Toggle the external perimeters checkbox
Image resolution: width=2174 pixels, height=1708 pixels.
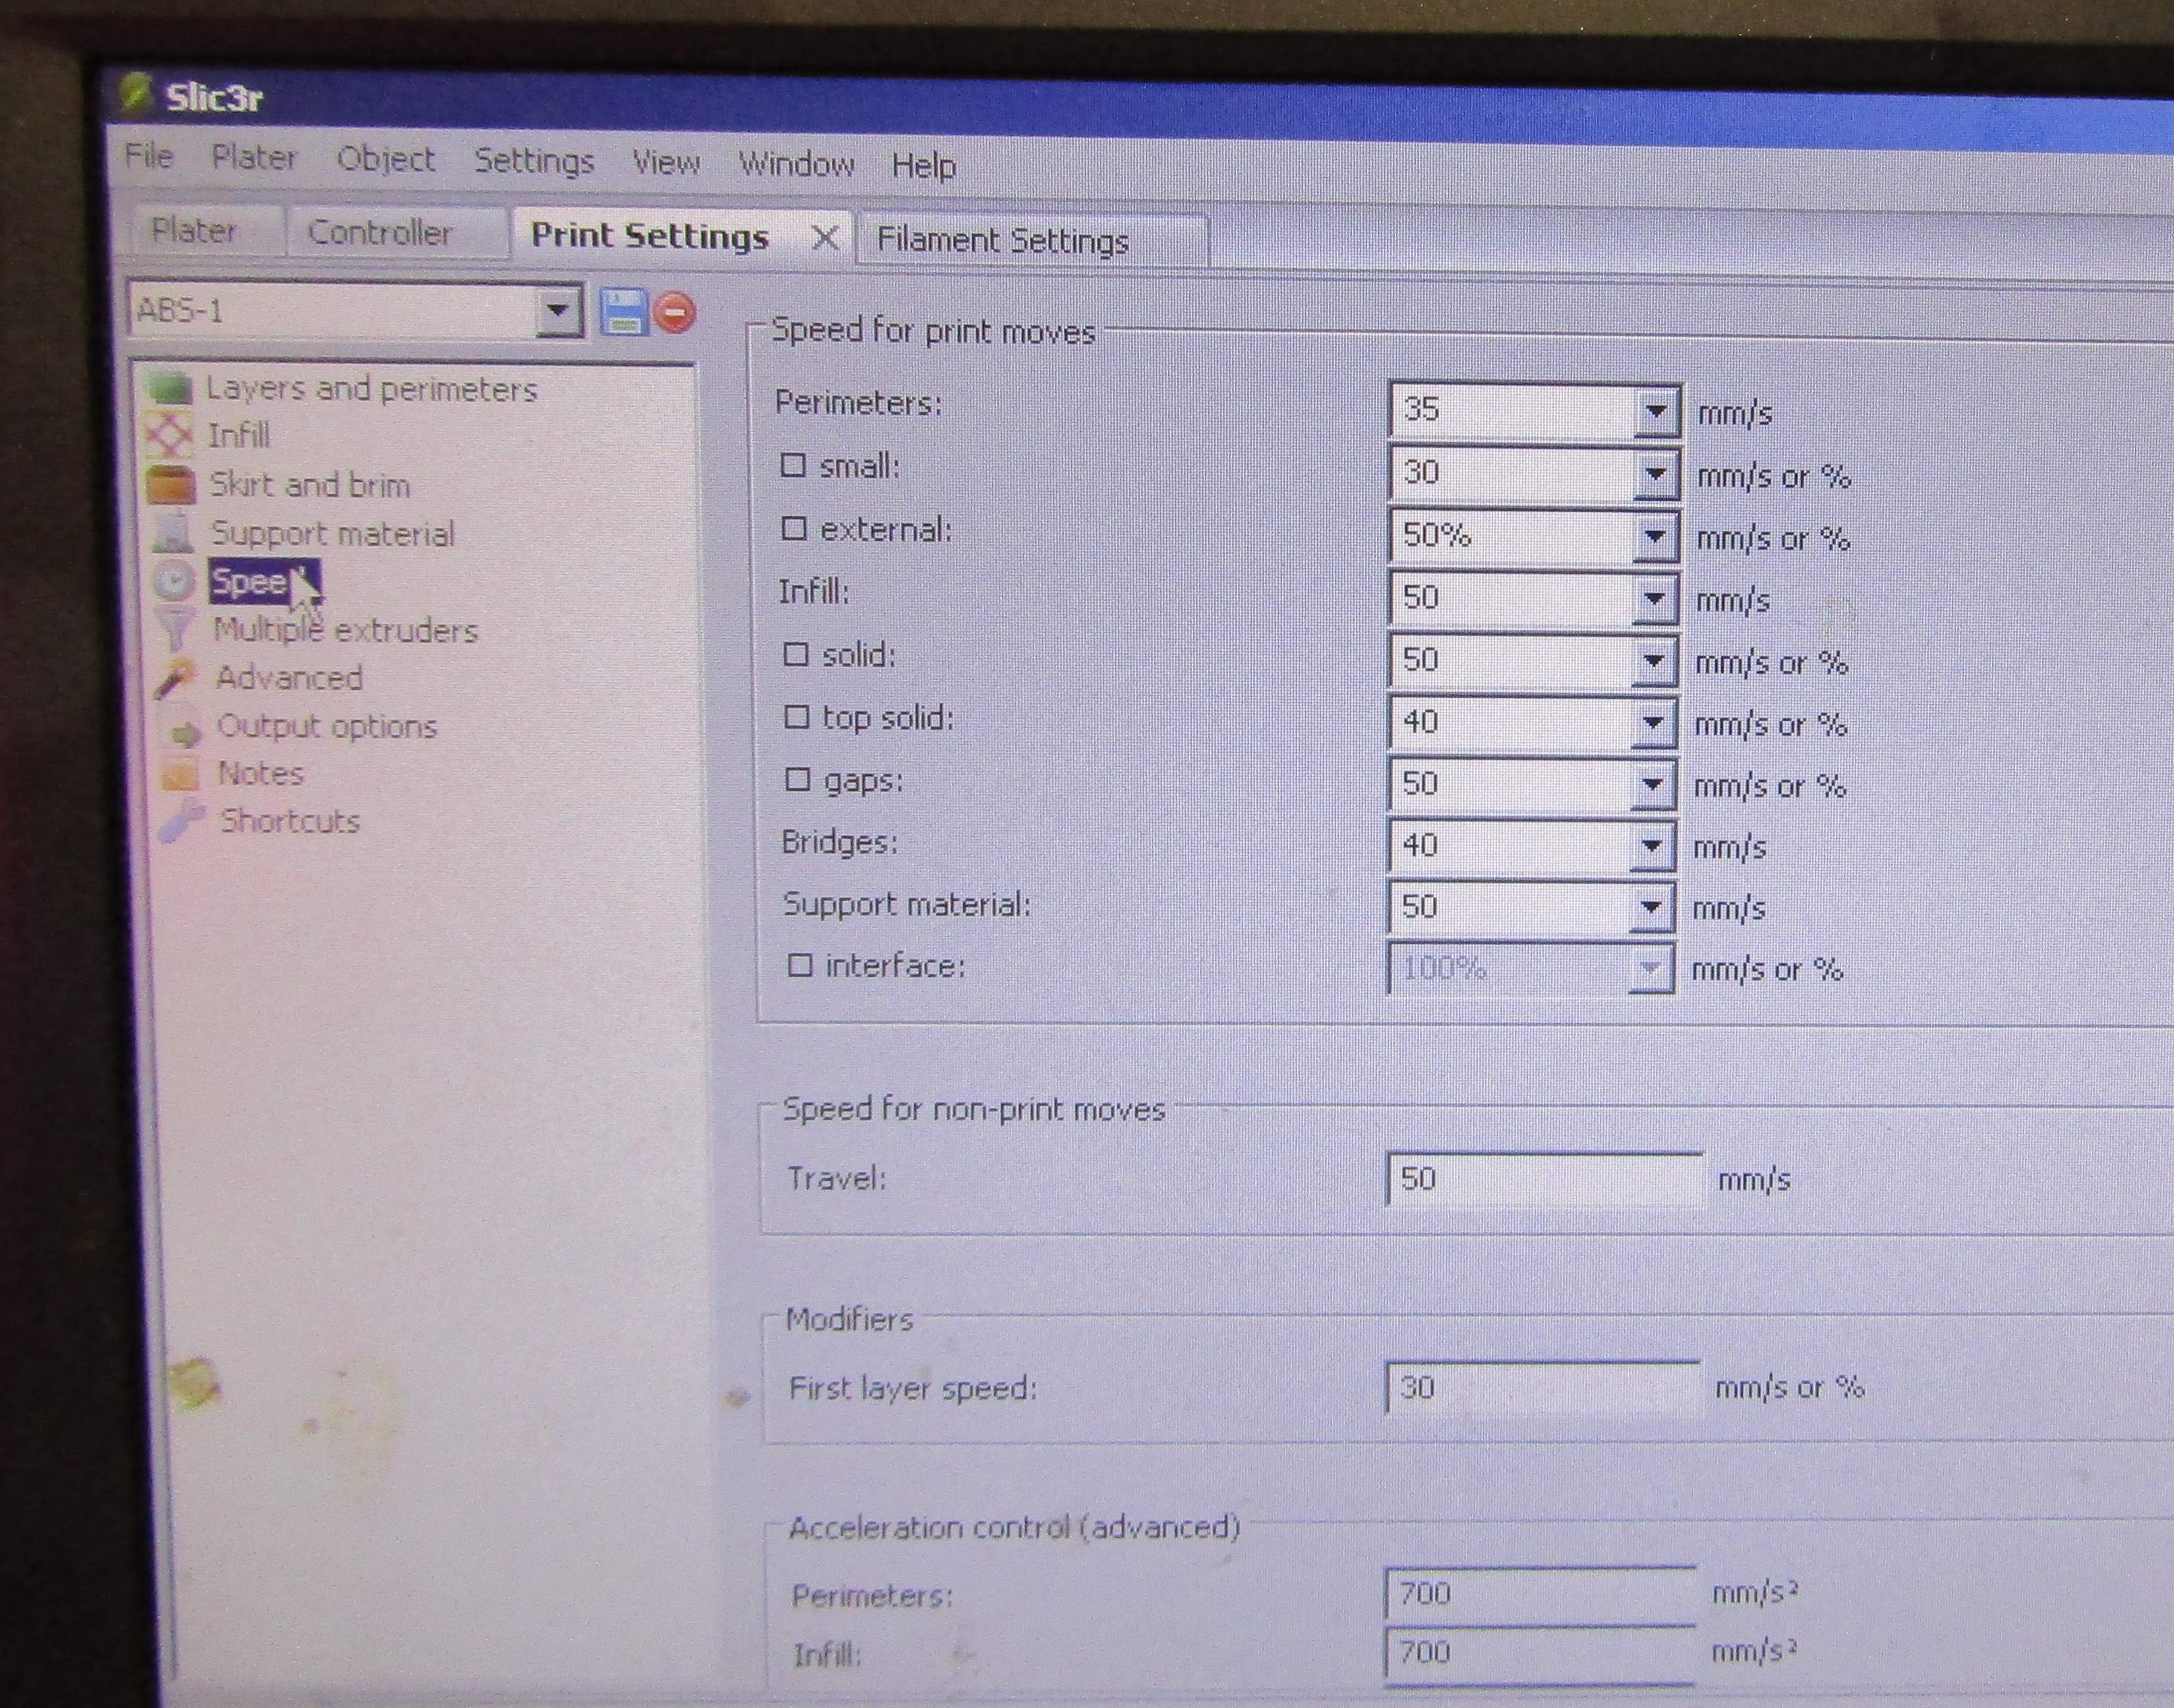pos(794,529)
